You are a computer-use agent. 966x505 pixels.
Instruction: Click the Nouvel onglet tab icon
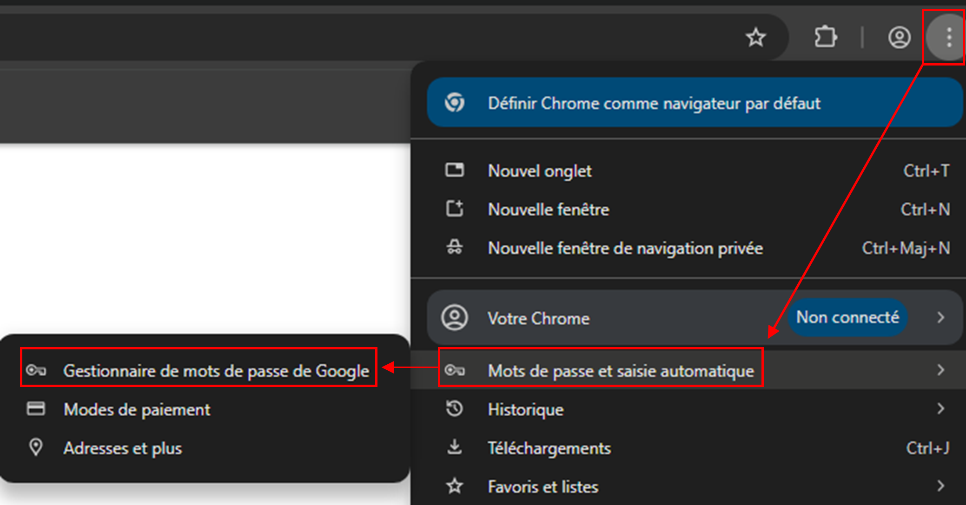pyautogui.click(x=454, y=170)
